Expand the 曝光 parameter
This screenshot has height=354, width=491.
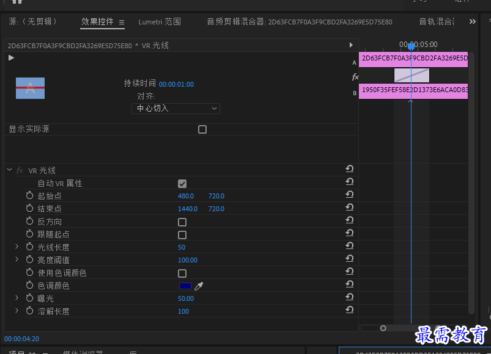click(x=17, y=298)
